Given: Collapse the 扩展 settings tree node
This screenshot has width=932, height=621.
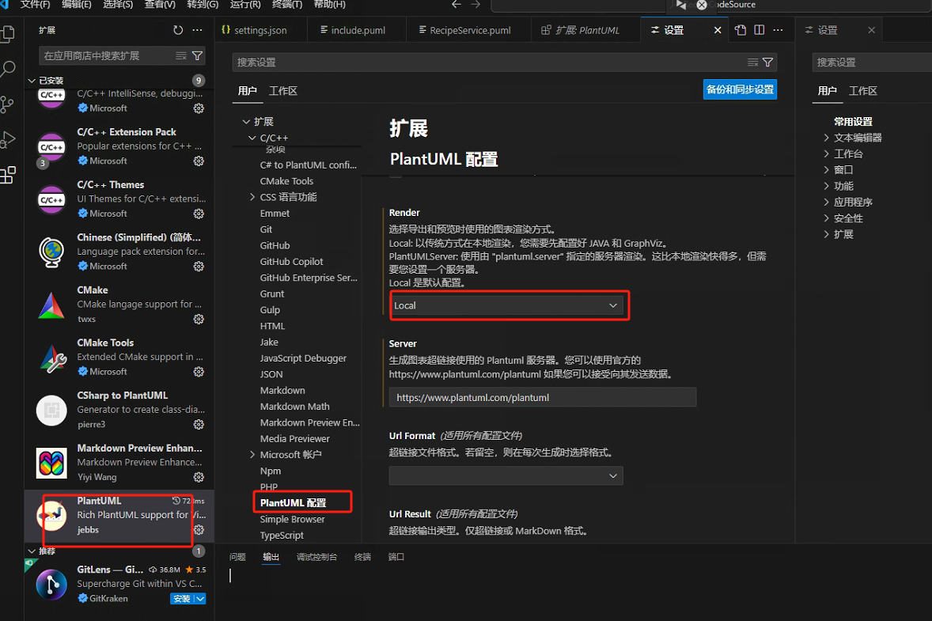Looking at the screenshot, I should point(246,121).
